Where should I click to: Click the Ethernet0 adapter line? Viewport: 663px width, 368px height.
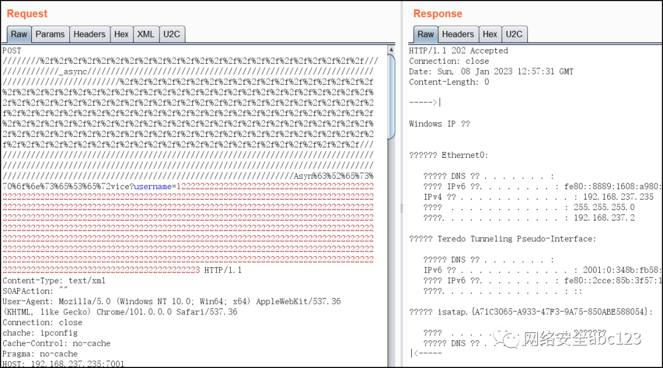click(449, 155)
